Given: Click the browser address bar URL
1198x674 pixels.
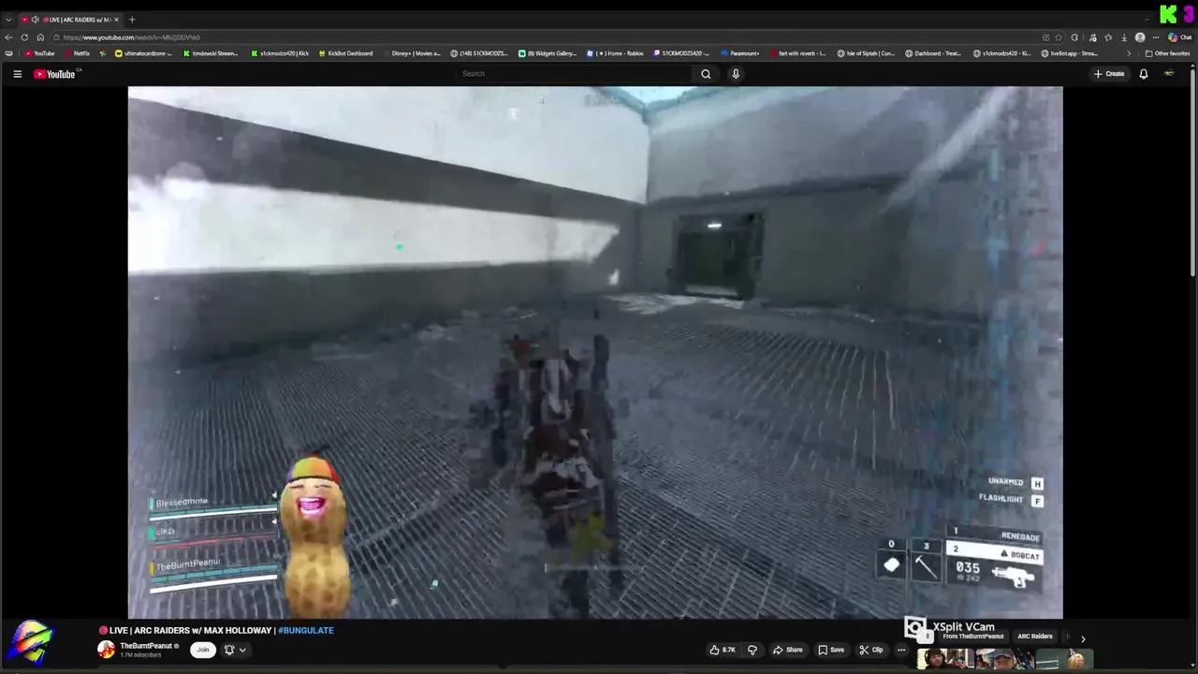Looking at the screenshot, I should [131, 37].
